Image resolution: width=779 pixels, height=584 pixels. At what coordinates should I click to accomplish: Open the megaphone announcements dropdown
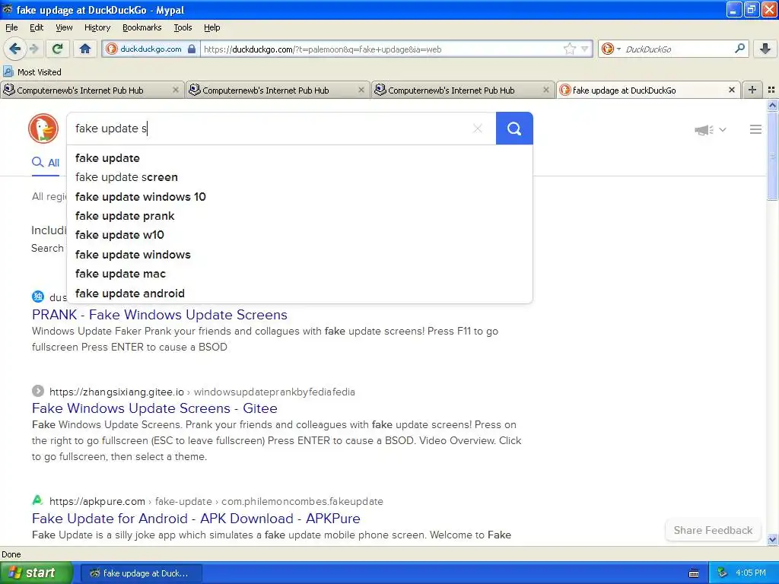[x=711, y=129]
